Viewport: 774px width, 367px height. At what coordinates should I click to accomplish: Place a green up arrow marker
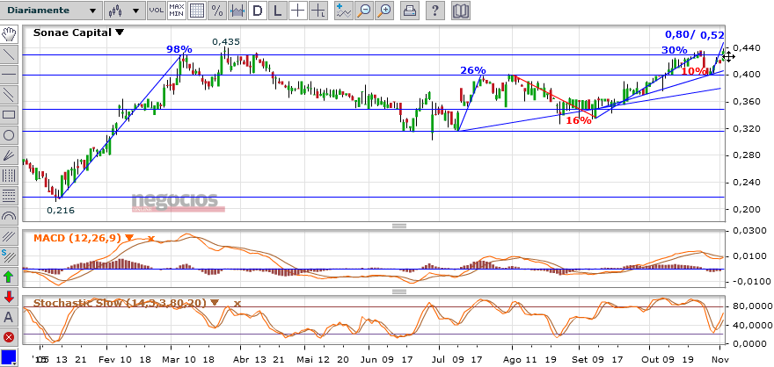click(9, 277)
